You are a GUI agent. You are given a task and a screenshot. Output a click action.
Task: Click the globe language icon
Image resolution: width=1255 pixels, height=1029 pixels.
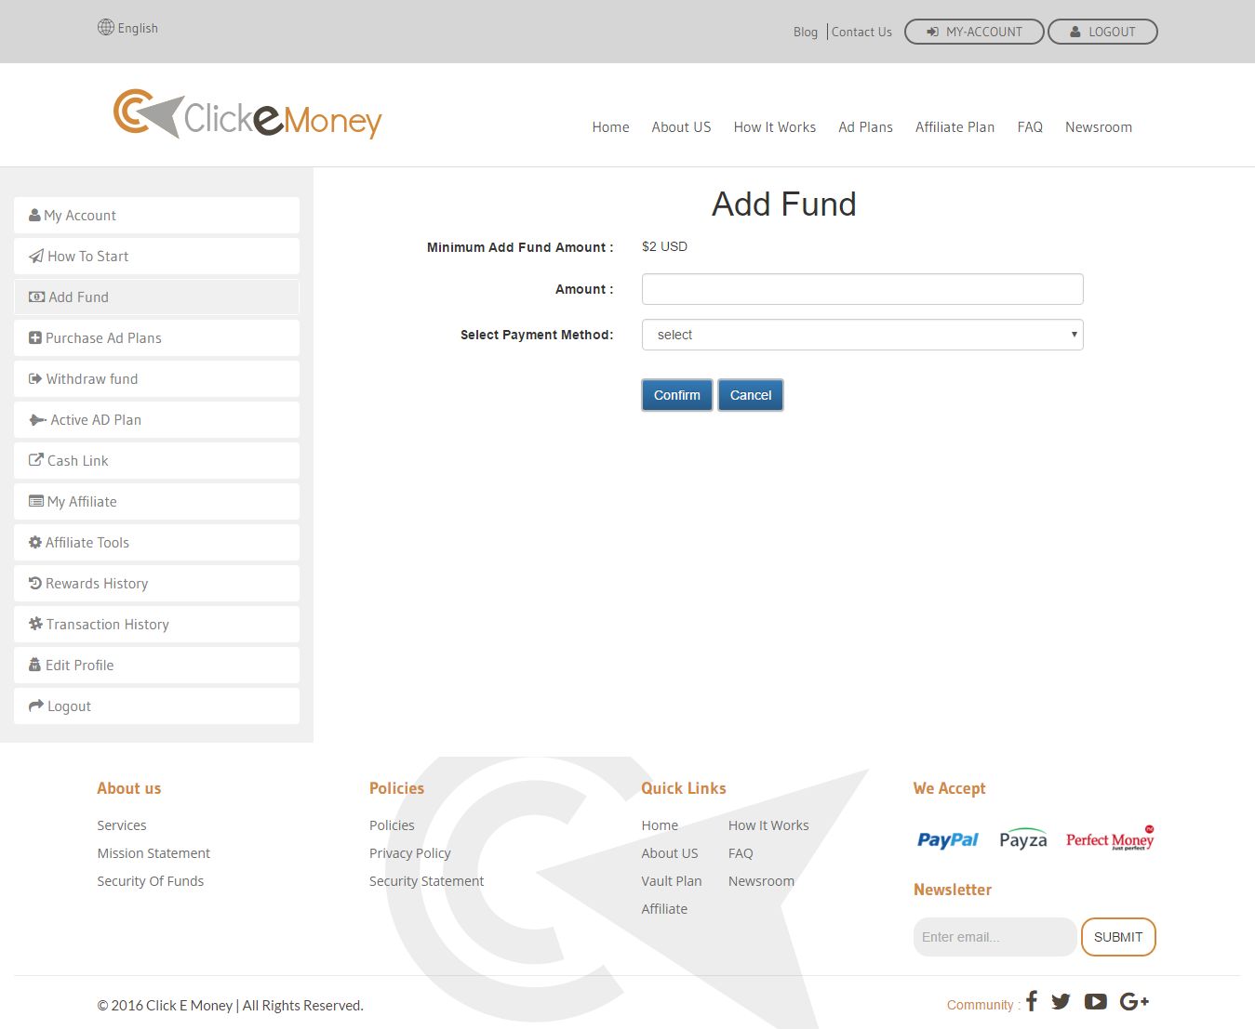[x=105, y=28]
